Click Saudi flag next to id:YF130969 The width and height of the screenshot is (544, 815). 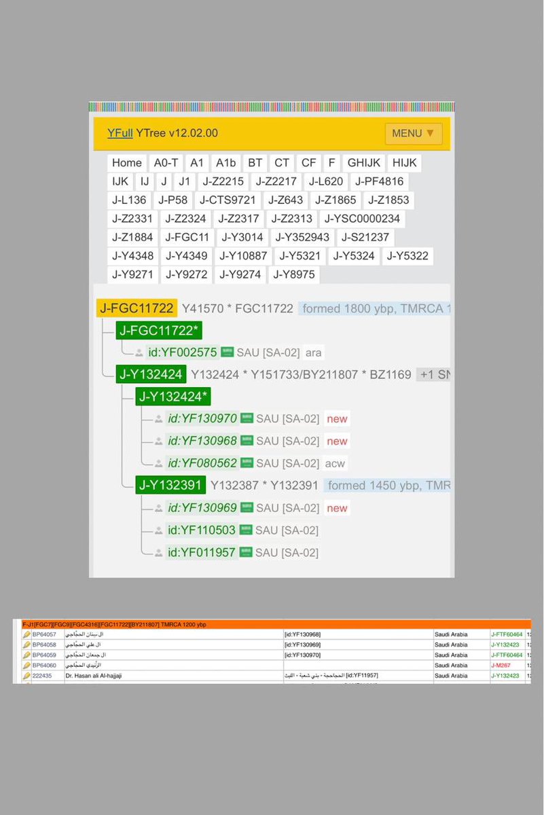pos(247,507)
